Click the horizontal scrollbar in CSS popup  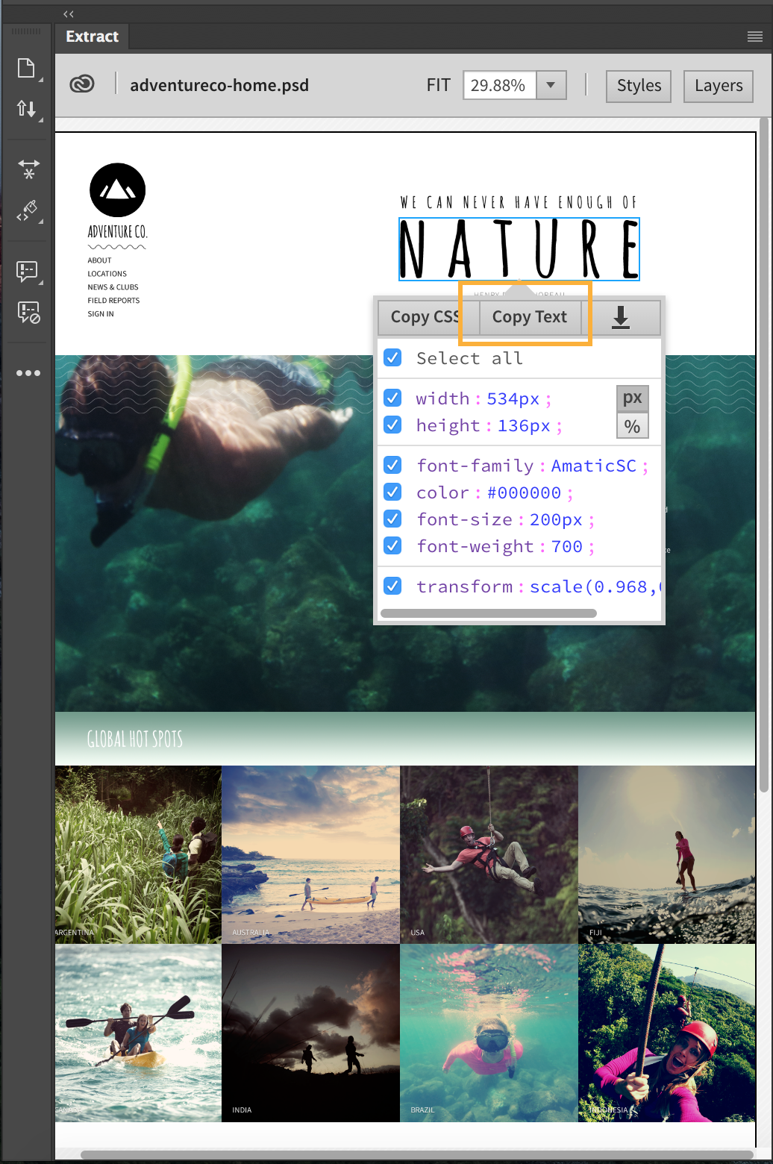489,613
